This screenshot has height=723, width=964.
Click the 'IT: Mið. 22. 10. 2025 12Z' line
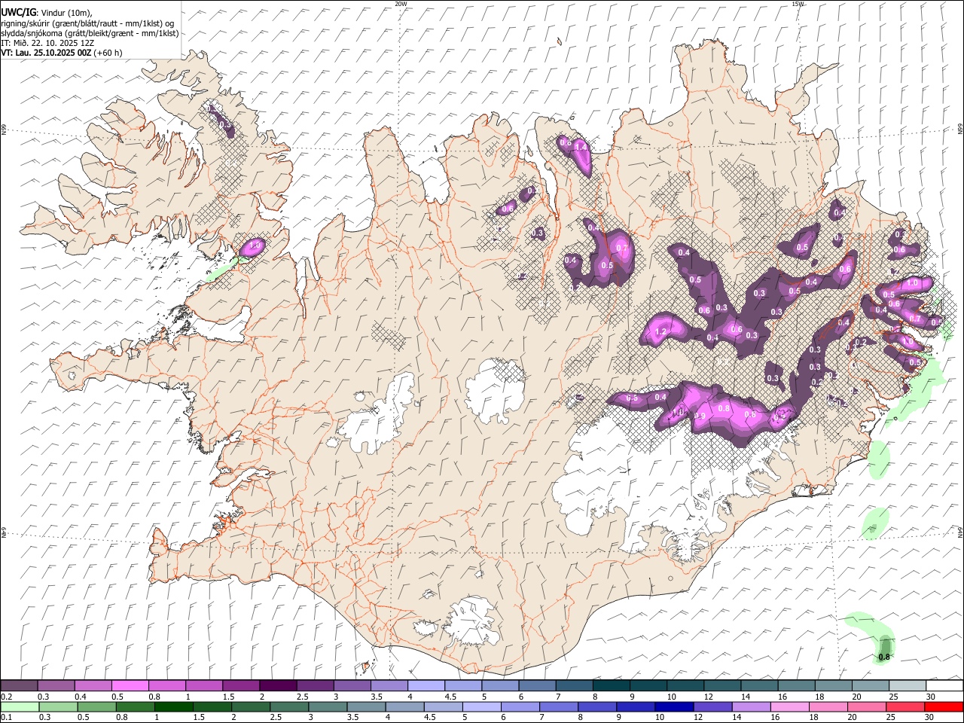coord(47,43)
